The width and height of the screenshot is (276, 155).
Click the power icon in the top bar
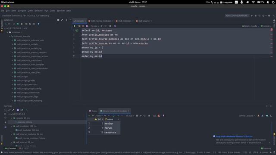273,2
